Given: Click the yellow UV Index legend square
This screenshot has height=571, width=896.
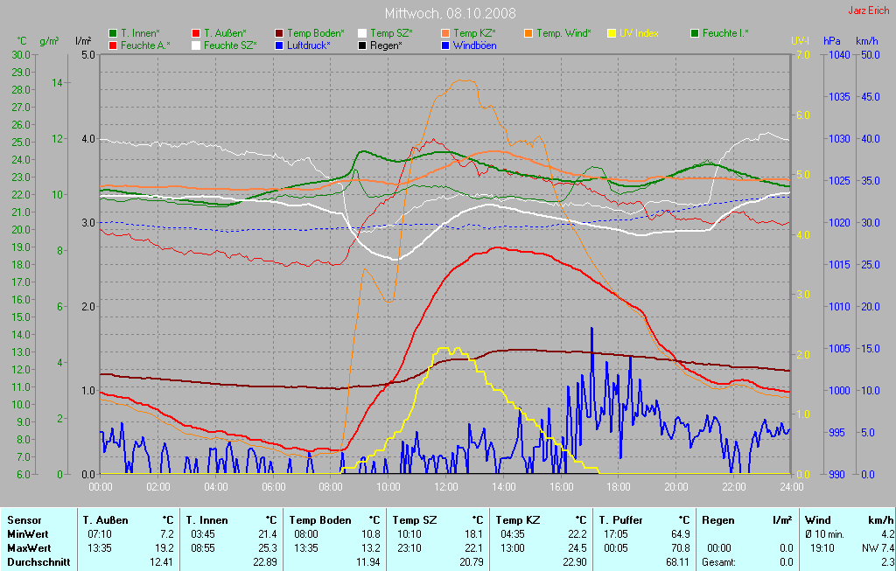Looking at the screenshot, I should coord(612,33).
